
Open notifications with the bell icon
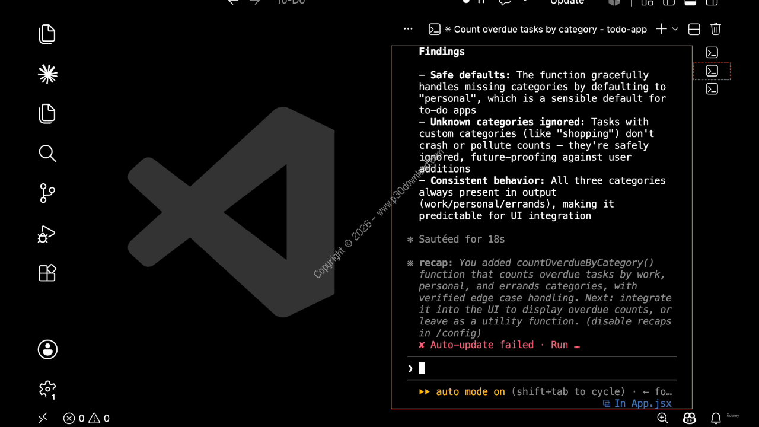click(x=716, y=418)
